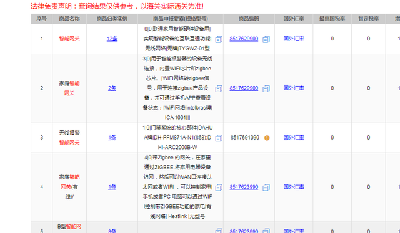Click the 商品编码 column header
This screenshot has height=233, width=400.
click(249, 19)
